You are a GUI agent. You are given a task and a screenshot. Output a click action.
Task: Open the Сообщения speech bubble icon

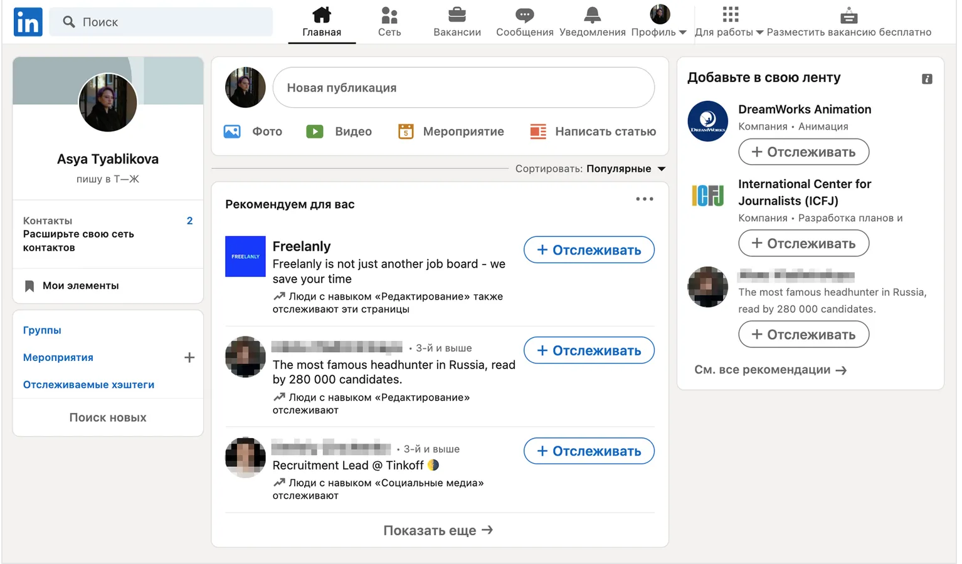[x=525, y=14]
